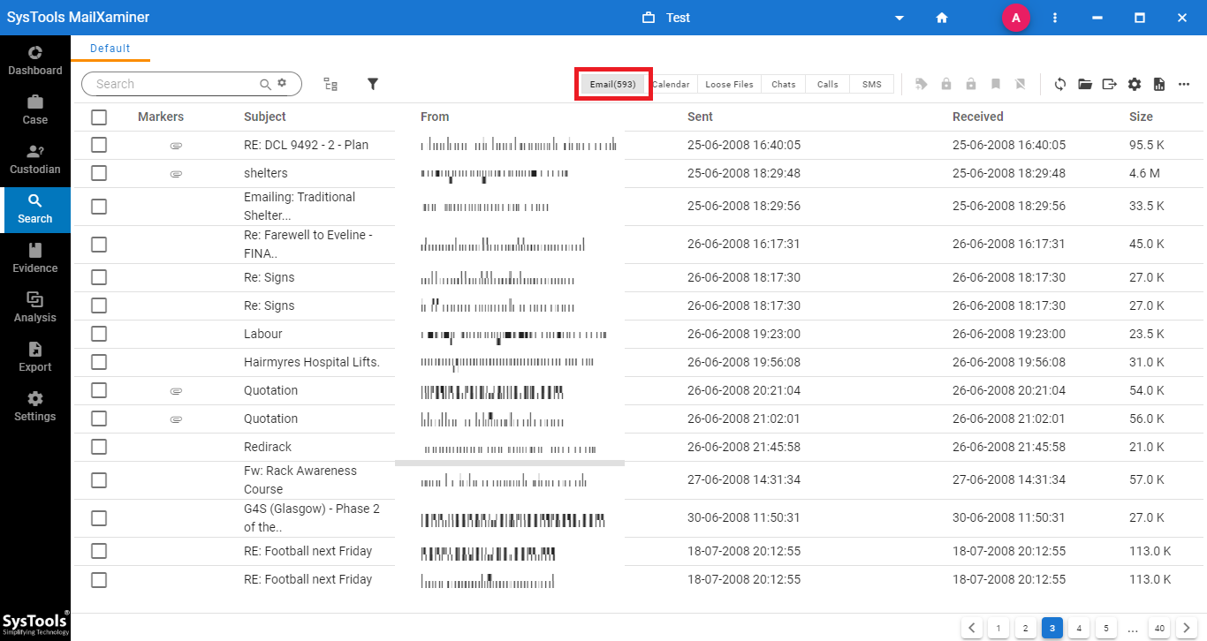
Task: Sort by the Sent column header
Action: tap(700, 117)
